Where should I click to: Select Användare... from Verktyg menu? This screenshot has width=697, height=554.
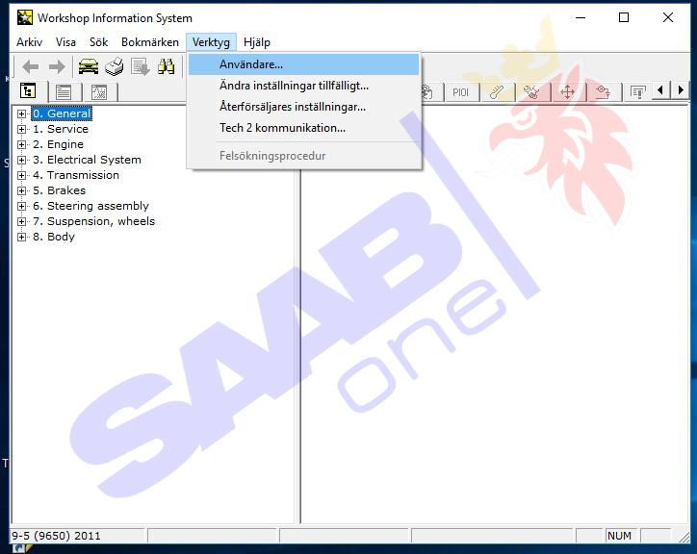click(x=251, y=64)
